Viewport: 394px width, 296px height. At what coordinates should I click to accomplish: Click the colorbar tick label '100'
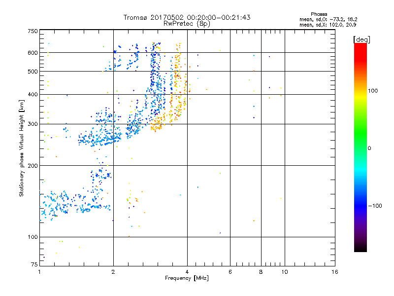click(x=373, y=91)
